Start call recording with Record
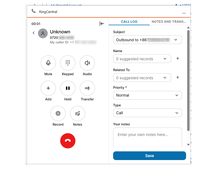Screen dimensions: 217x169 coord(58,113)
